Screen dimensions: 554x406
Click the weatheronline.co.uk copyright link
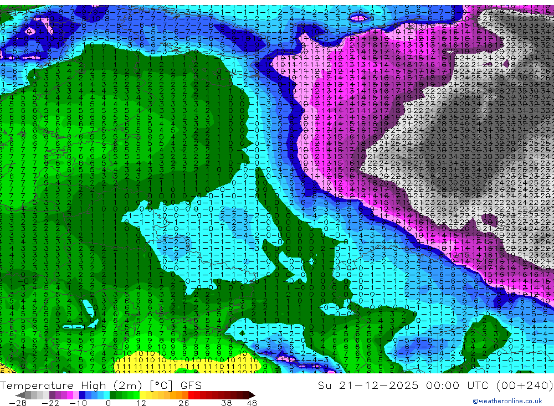[x=507, y=401]
